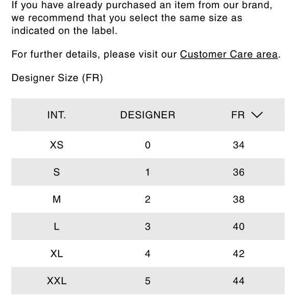
Task: Click the FR column header label
Action: pyautogui.click(x=238, y=115)
